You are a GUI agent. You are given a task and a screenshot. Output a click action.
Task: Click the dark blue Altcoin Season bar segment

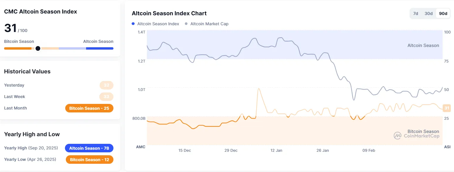coord(100,48)
